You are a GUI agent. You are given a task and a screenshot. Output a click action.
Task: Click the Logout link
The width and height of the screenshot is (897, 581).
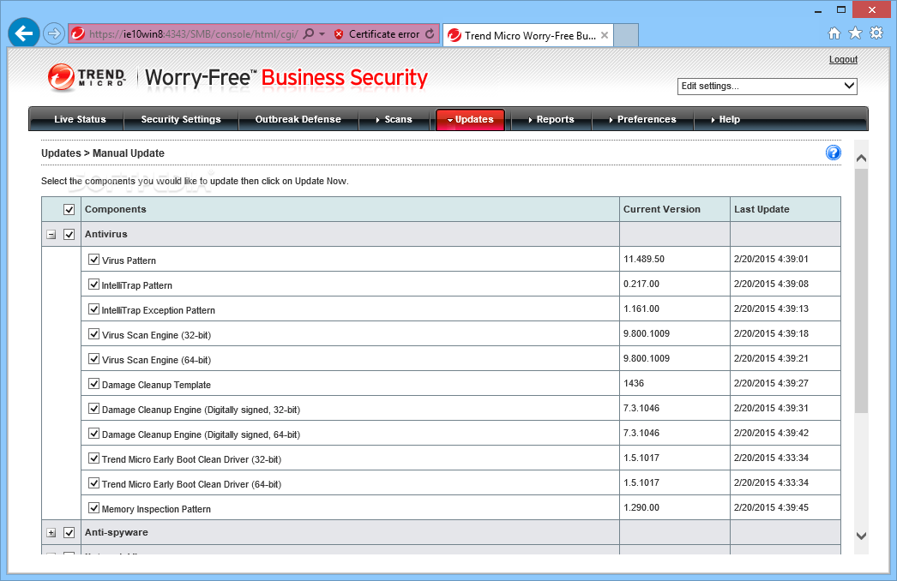(x=843, y=59)
